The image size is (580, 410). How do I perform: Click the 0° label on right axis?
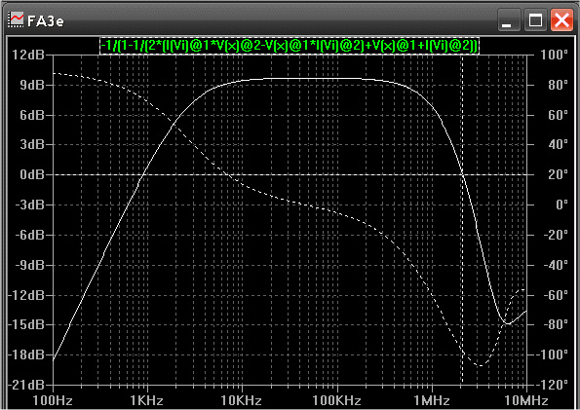tap(561, 205)
